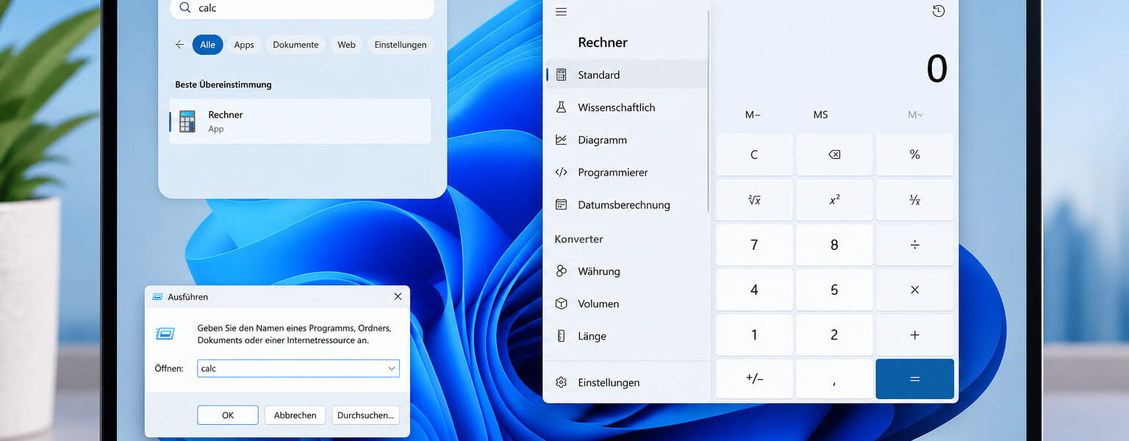The image size is (1129, 441).
Task: Click the number 8 key
Action: click(834, 245)
